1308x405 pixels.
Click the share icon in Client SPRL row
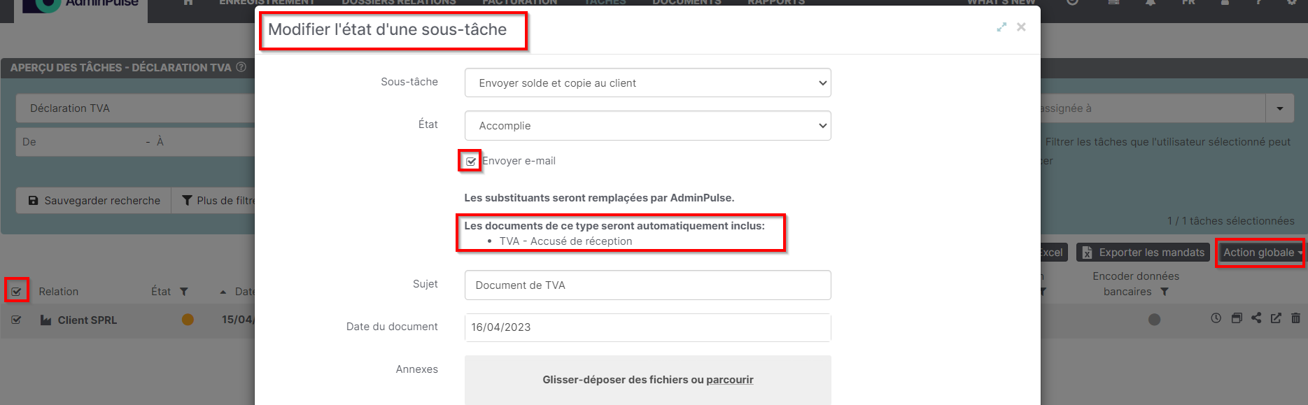[x=1256, y=318]
